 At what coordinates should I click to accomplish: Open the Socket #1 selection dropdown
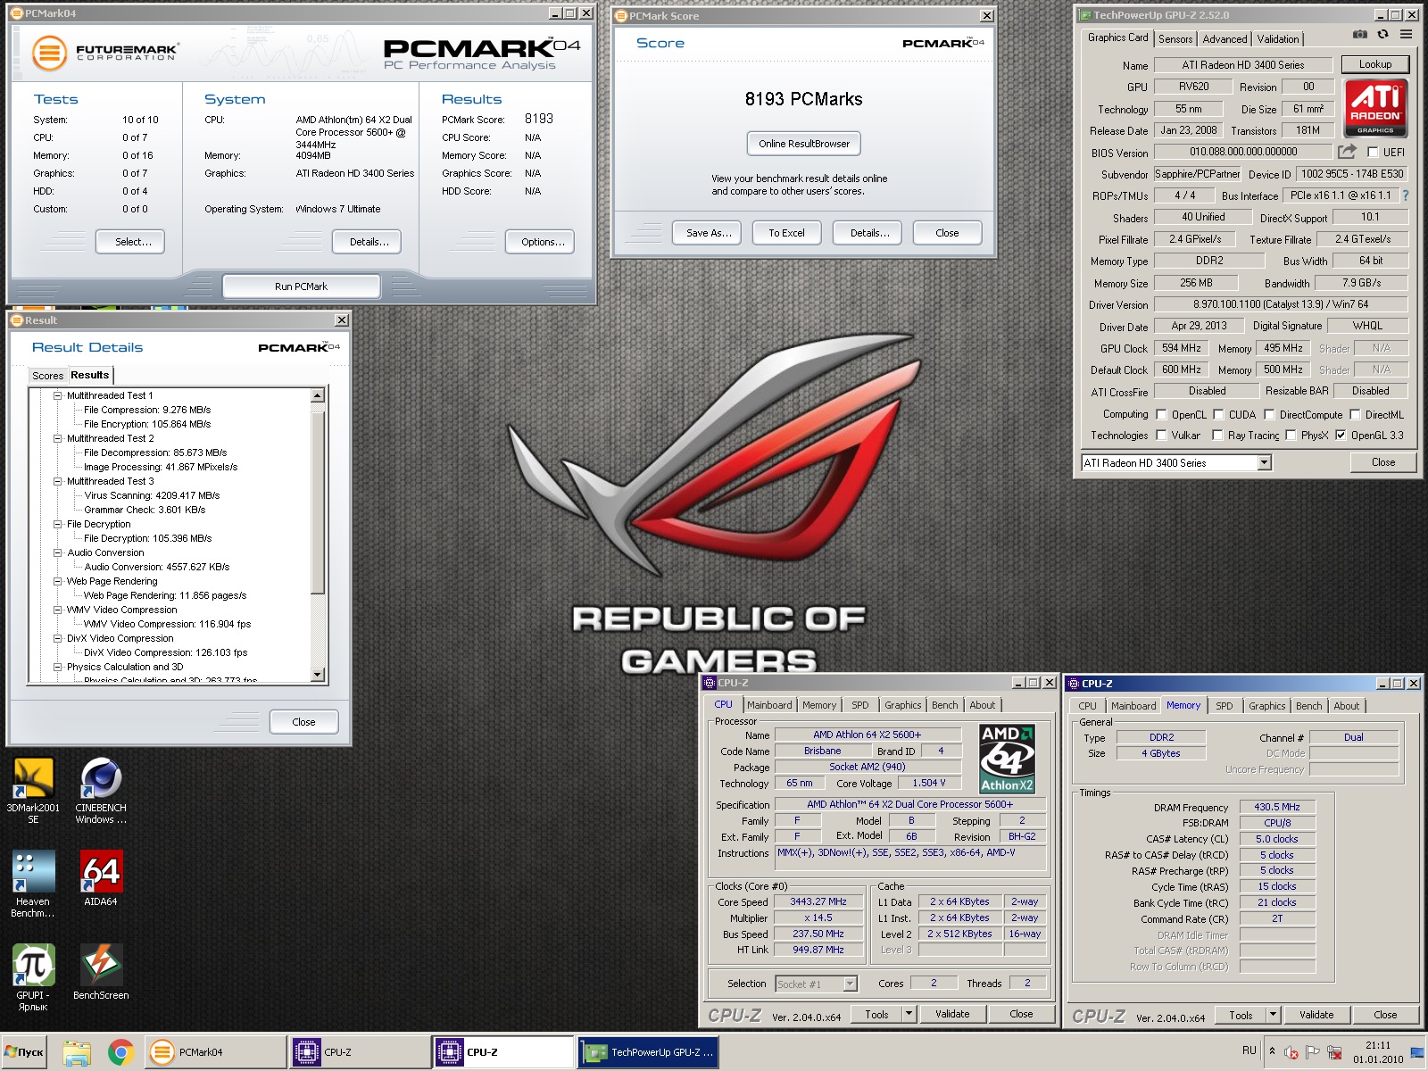coord(850,984)
